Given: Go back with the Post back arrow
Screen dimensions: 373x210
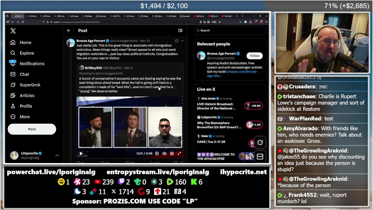Looking at the screenshot, I should click(x=69, y=31).
